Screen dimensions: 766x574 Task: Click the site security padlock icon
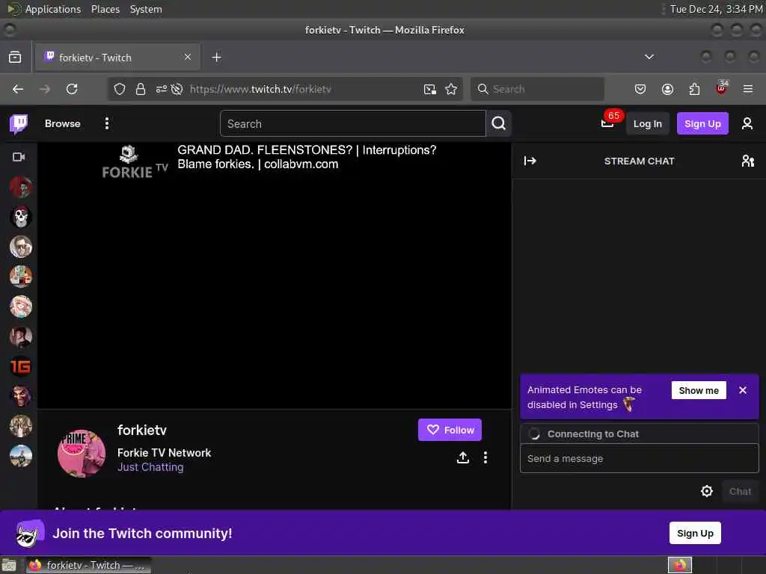(x=140, y=89)
